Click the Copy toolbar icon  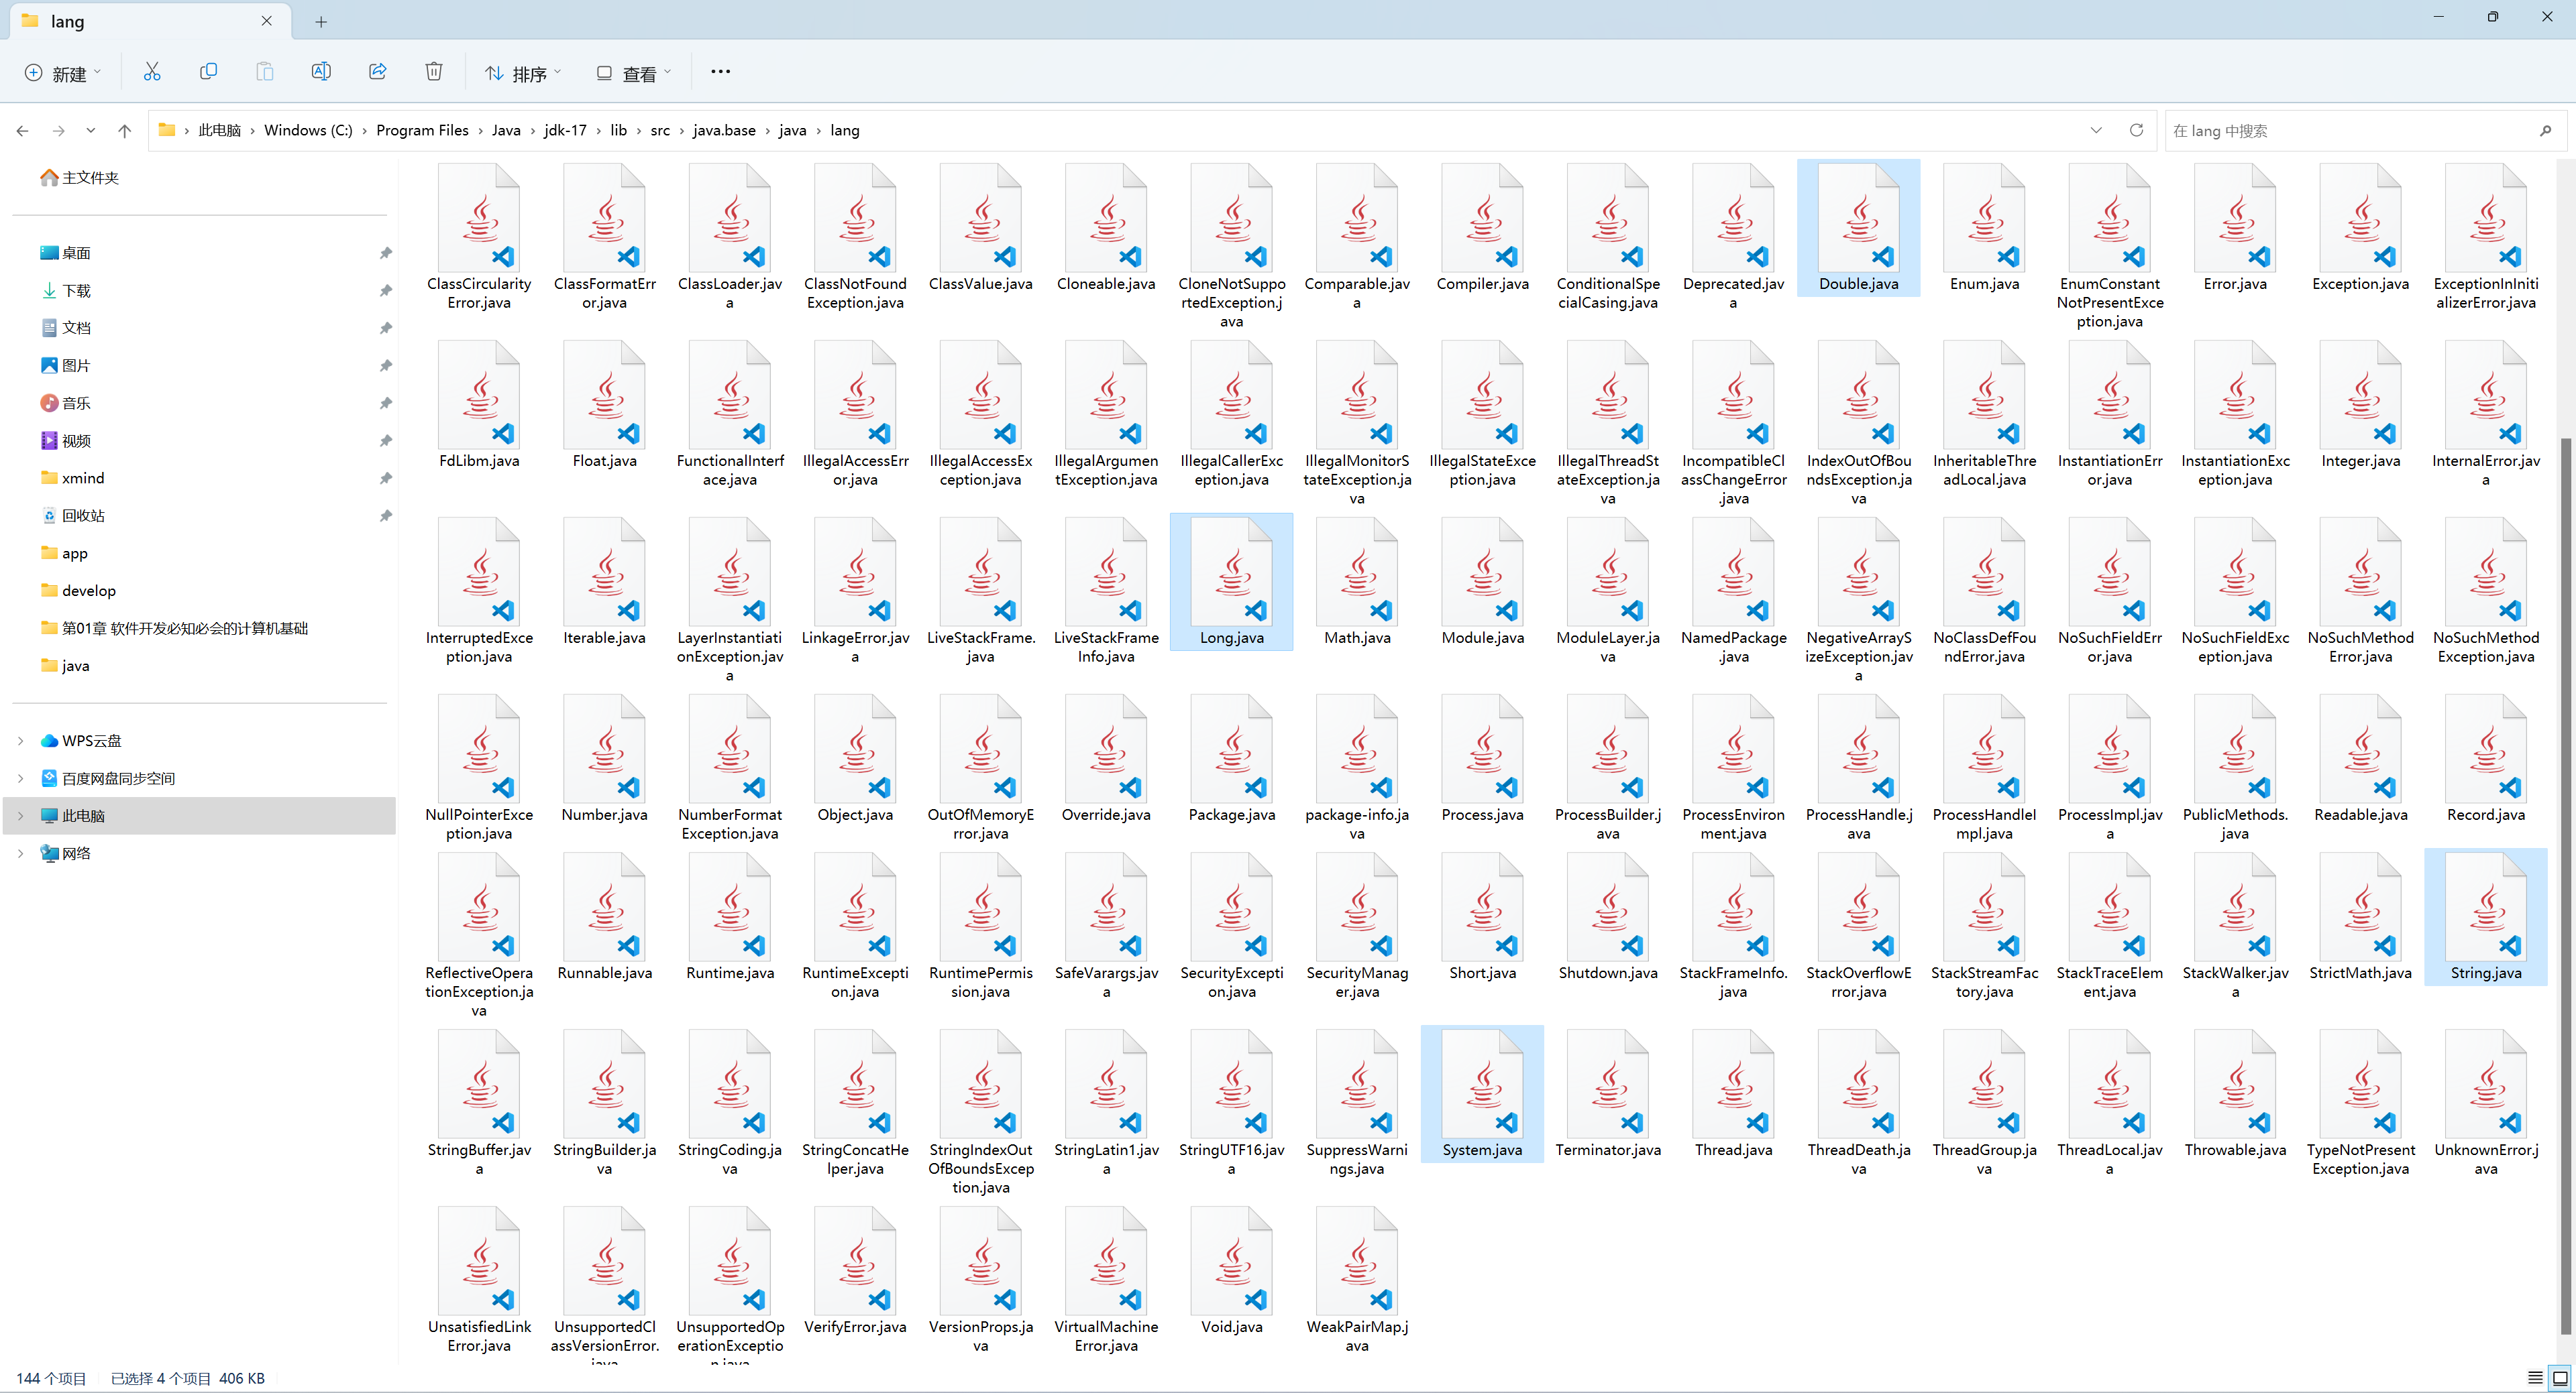(x=208, y=72)
